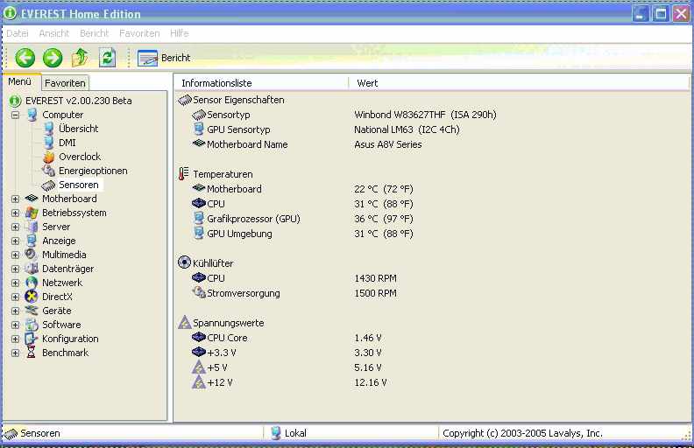Click the Kühllüfter fan icon
This screenshot has width=694, height=448.
184,262
